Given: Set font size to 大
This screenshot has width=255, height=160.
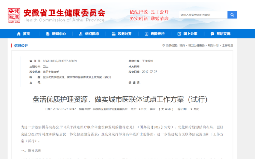Looking at the screenshot, I should point(162,109).
